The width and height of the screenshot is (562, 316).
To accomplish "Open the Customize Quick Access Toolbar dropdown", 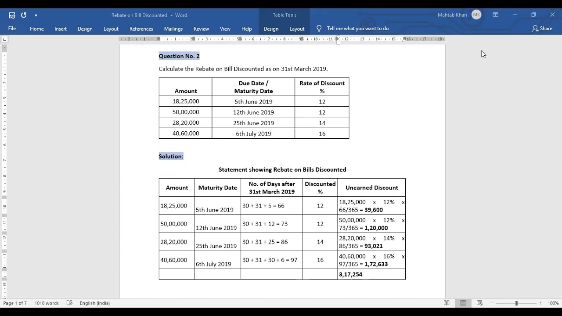I will tap(36, 15).
